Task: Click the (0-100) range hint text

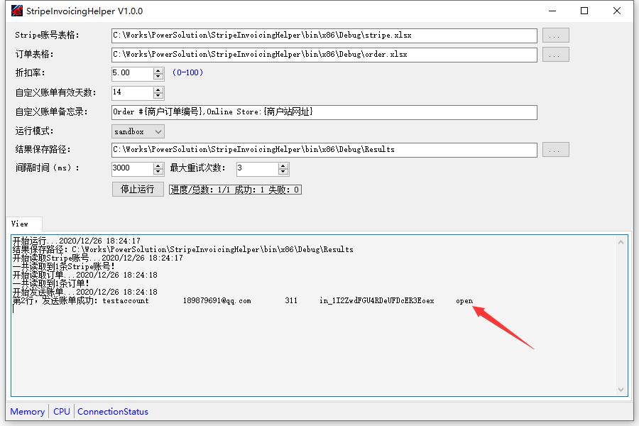Action: [187, 72]
